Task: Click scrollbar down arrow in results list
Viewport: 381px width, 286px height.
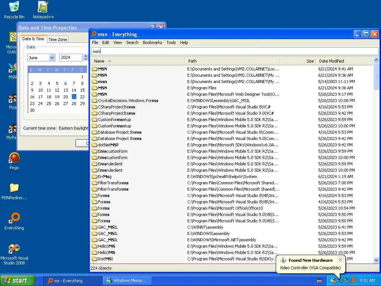Action: 376,260
